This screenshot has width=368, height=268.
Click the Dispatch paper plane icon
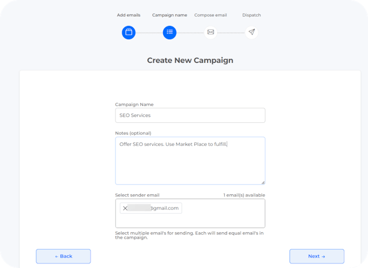click(x=251, y=32)
